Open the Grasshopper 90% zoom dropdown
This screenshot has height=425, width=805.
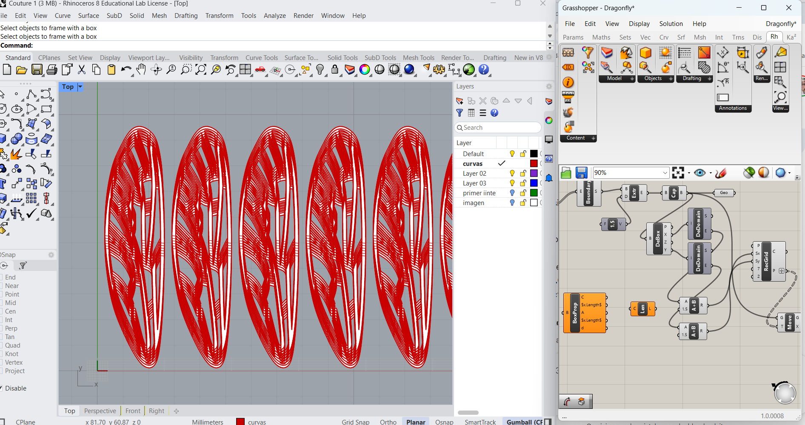pyautogui.click(x=665, y=173)
